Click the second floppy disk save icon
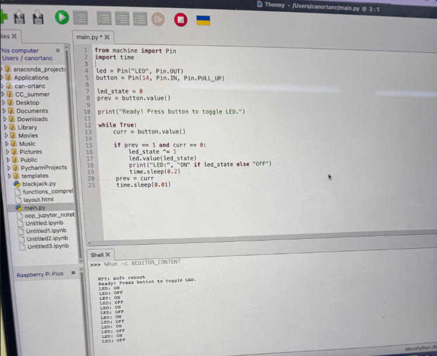The height and width of the screenshot is (356, 437). (38, 18)
